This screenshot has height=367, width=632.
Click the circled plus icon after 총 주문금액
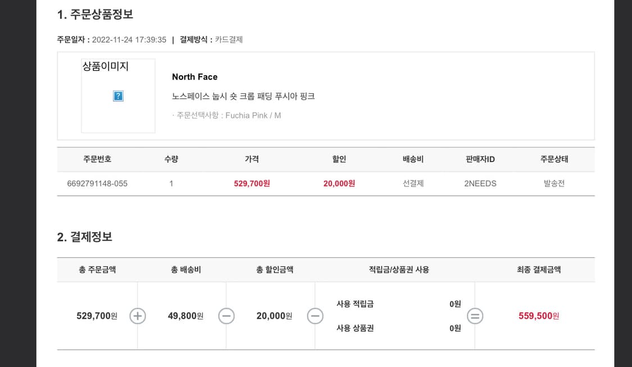[x=137, y=316]
